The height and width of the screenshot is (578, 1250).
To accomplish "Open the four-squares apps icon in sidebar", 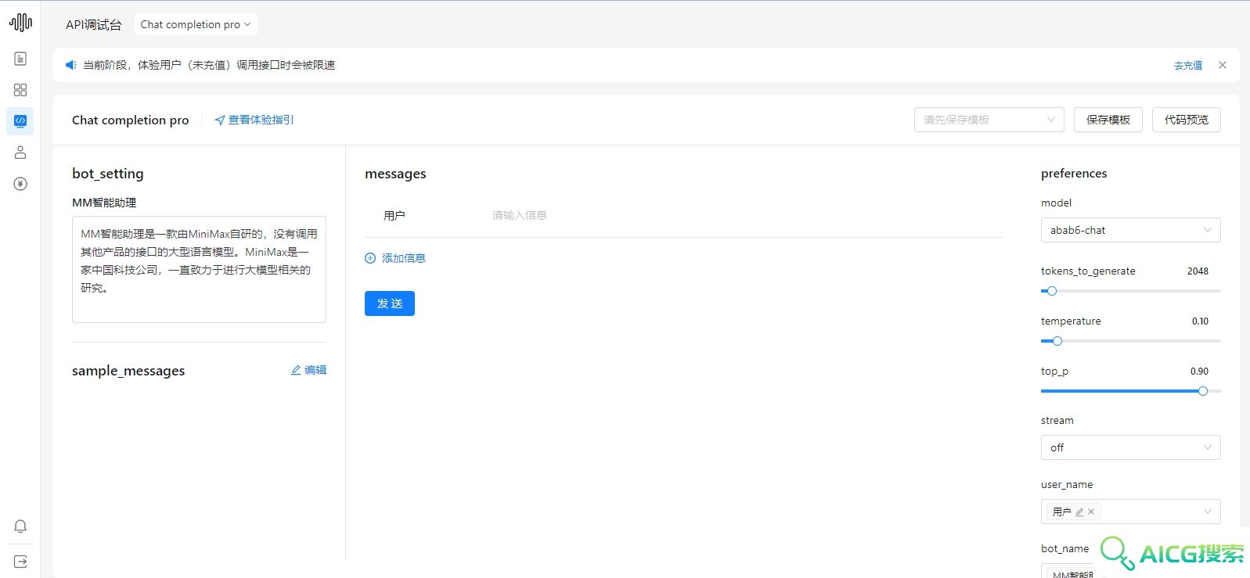I will click(x=20, y=90).
